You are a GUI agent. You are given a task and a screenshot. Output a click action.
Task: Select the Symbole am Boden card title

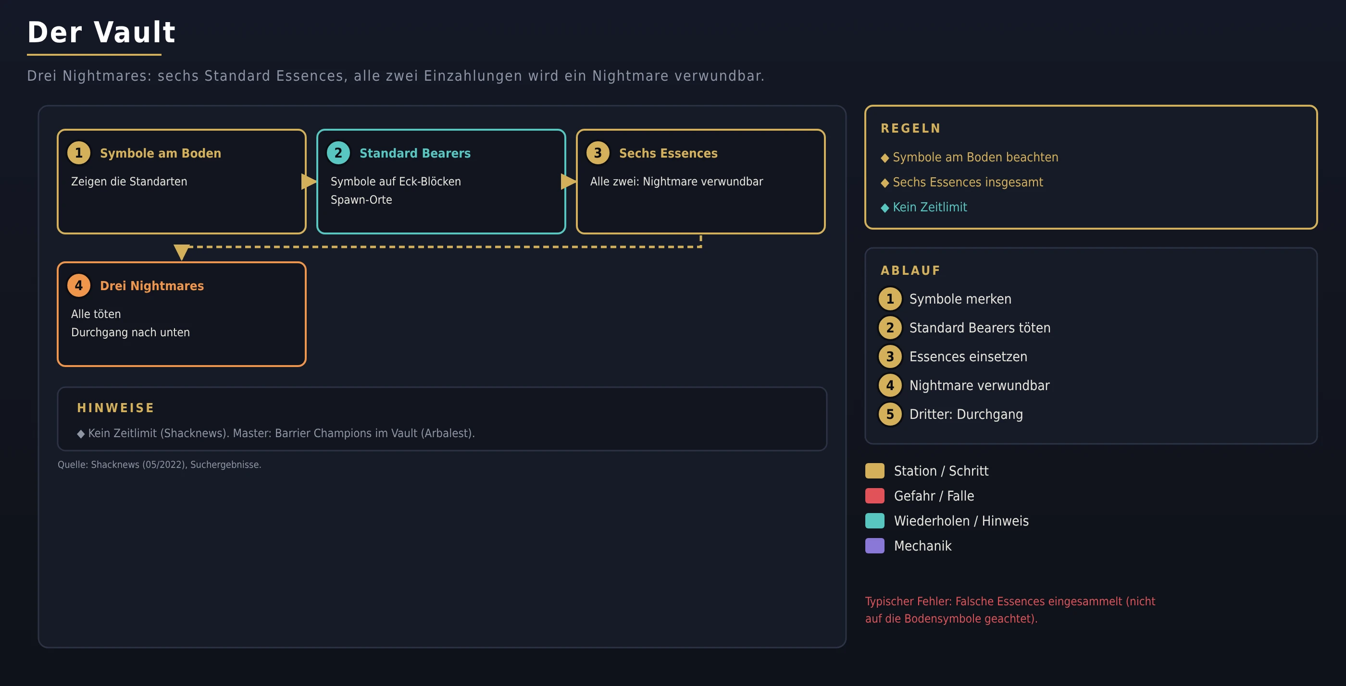tap(161, 153)
